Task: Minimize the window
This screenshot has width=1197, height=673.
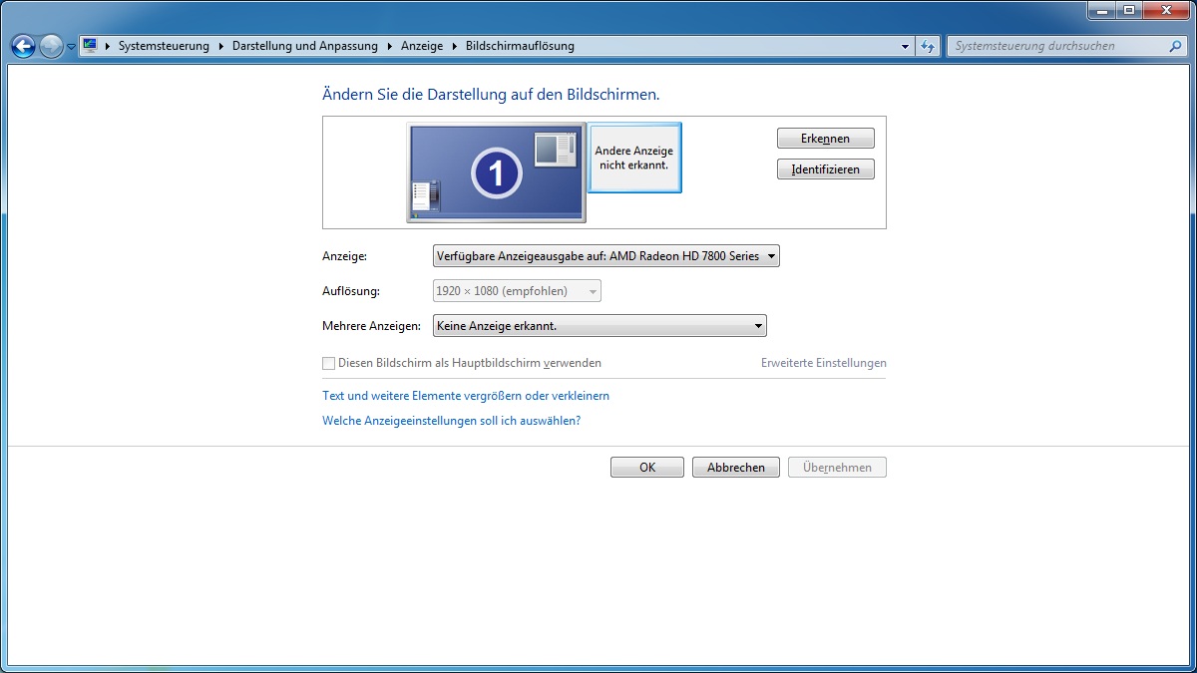Action: click(1101, 10)
